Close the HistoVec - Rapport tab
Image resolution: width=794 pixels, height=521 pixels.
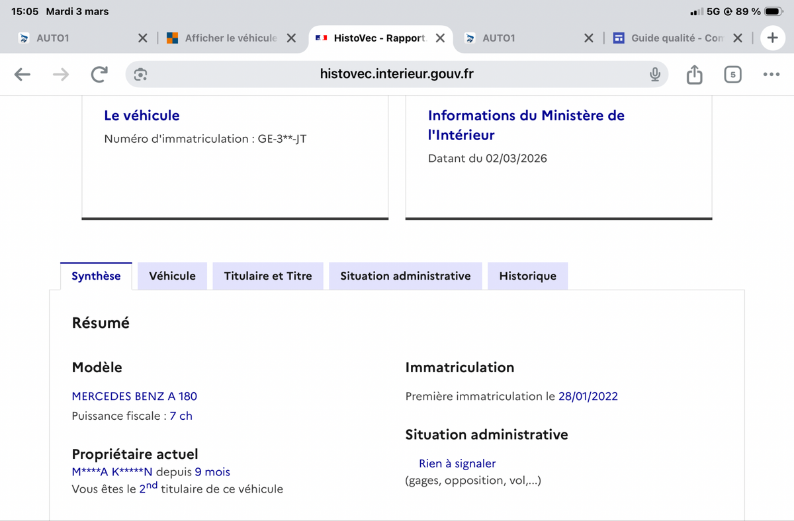pos(440,38)
